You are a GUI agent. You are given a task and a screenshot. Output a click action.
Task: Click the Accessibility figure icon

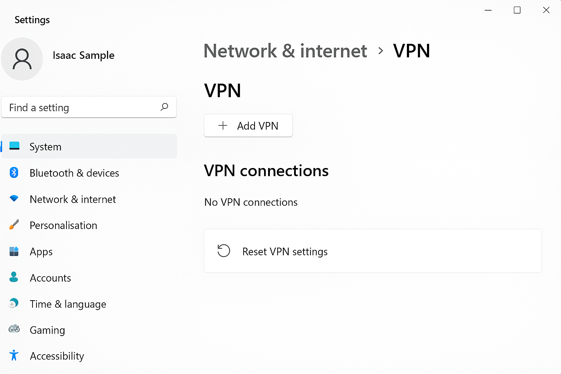(14, 355)
